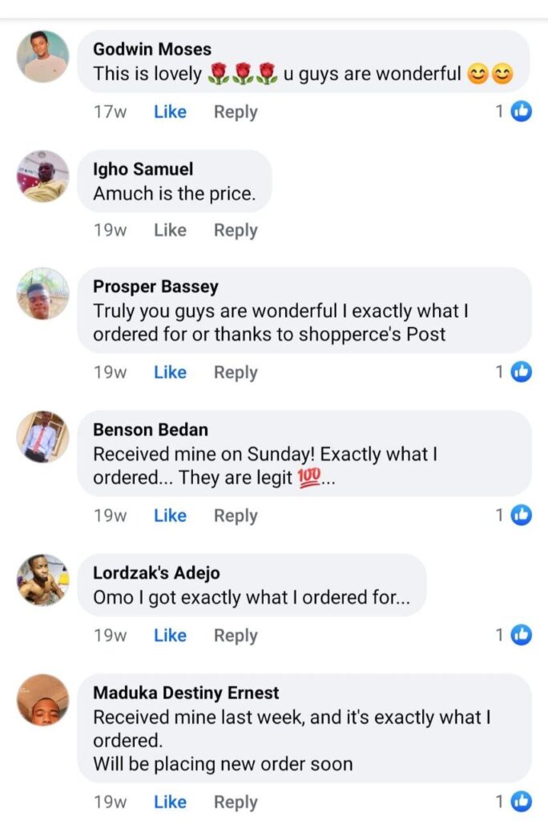Open Igho Samuel's profile picture
Image resolution: width=548 pixels, height=821 pixels.
43,176
